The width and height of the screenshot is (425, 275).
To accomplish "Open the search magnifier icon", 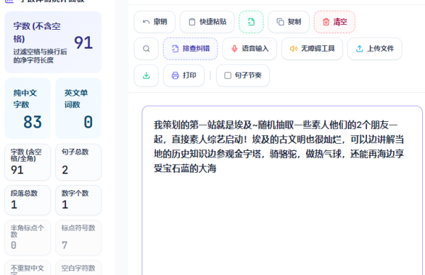I will [147, 49].
